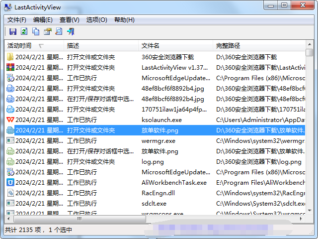The width and height of the screenshot is (318, 239).
Task: Click the PNG icon of the highlighted 放单软件.png row
Action: coord(10,130)
